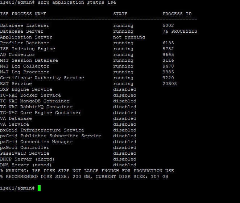Click process ID '20308'

pos(170,84)
